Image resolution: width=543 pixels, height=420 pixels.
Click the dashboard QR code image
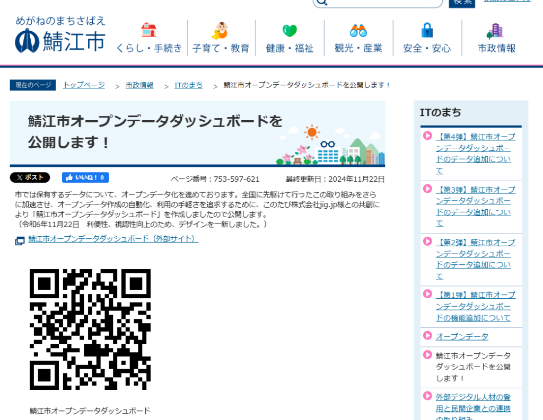pos(90,329)
